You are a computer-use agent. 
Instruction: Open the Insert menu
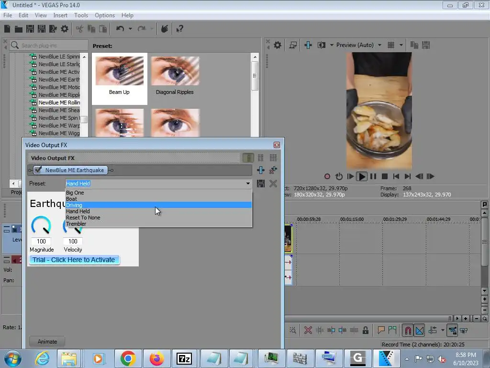[60, 15]
